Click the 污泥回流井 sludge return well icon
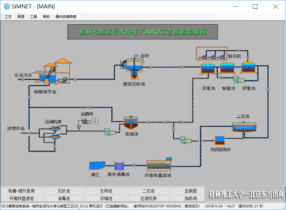The width and height of the screenshot is (286, 210). click(220, 140)
